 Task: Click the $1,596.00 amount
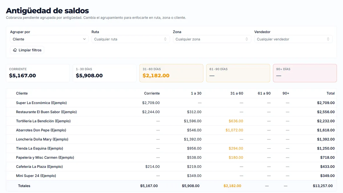(193, 121)
